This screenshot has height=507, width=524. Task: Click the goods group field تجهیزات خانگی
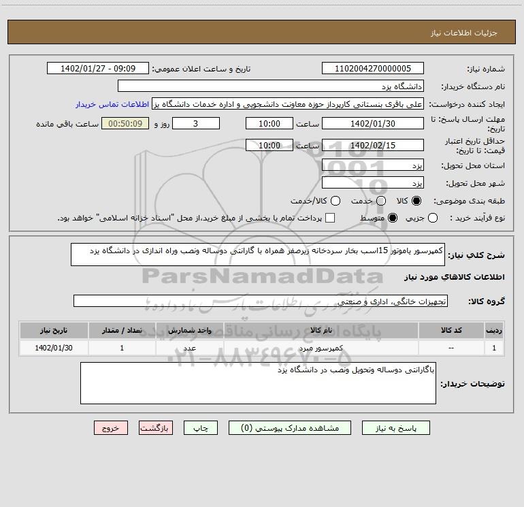pyautogui.click(x=261, y=301)
